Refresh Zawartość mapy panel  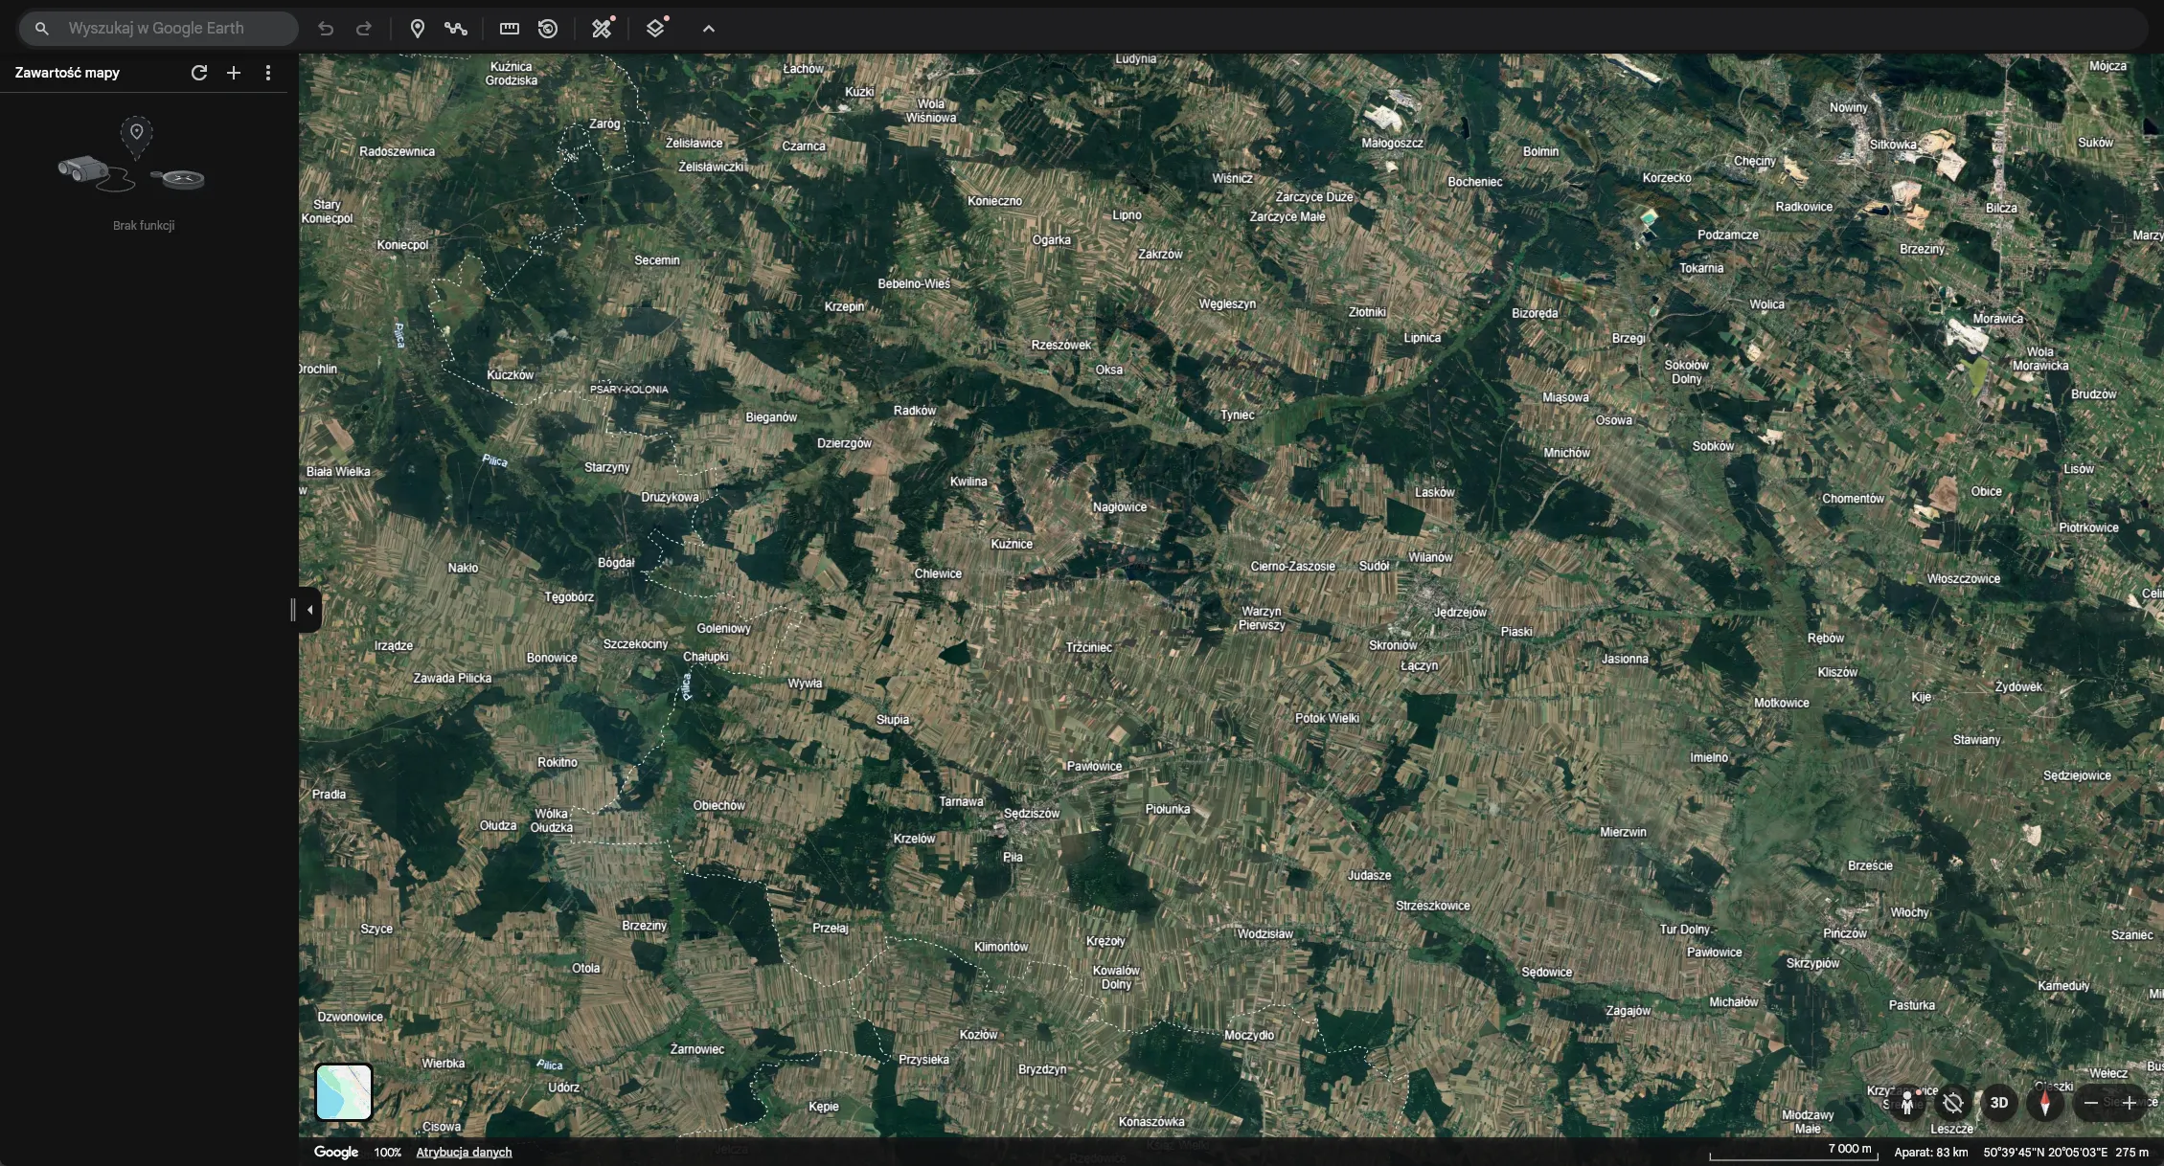point(199,73)
